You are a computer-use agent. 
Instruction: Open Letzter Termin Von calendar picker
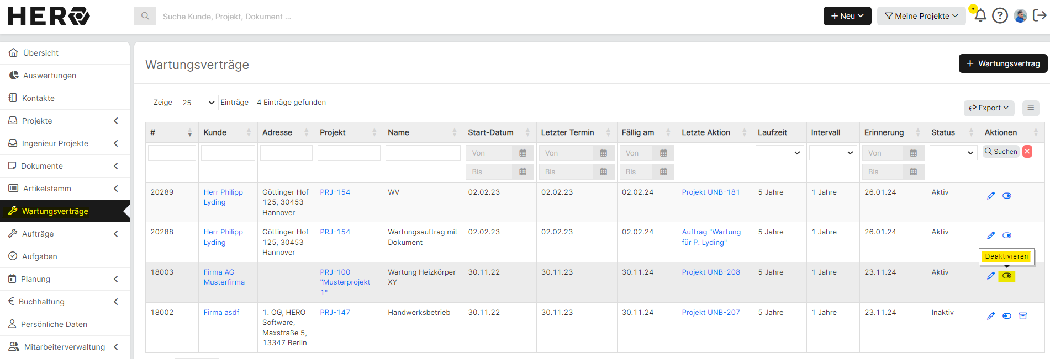click(x=603, y=153)
